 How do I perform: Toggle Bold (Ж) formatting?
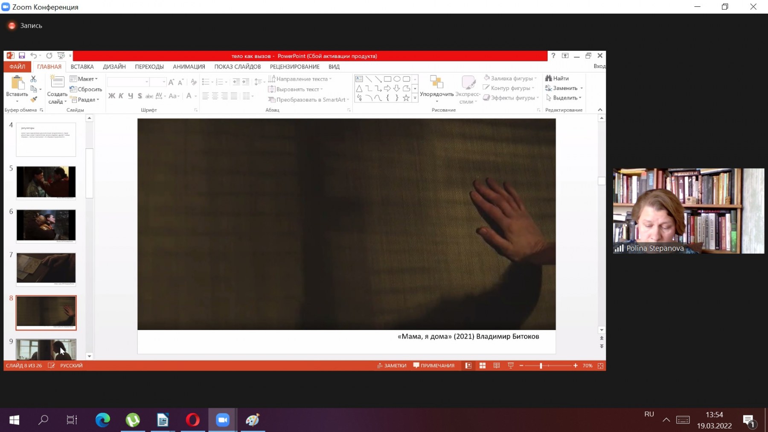point(111,96)
